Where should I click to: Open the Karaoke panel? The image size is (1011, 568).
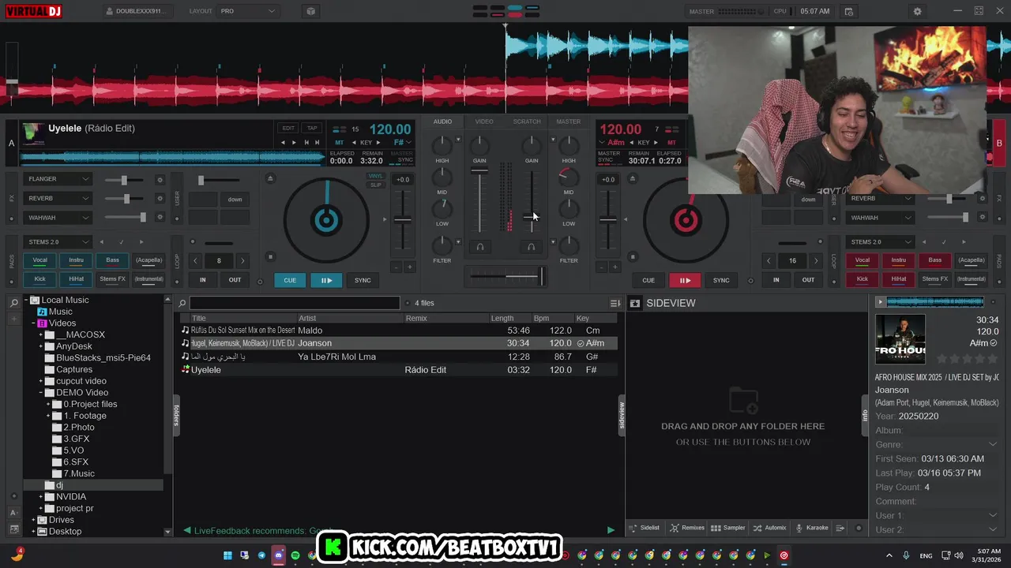[x=812, y=528]
